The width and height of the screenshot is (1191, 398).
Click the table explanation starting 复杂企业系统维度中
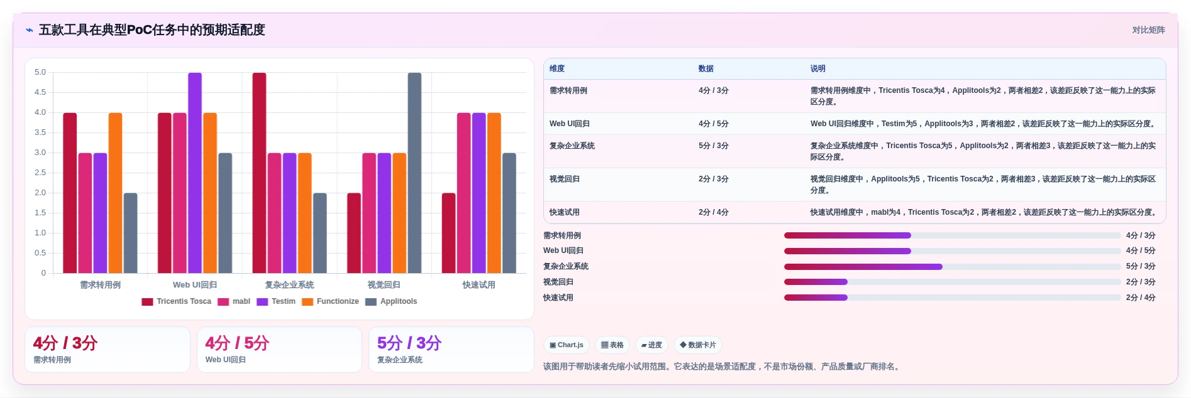(x=983, y=151)
